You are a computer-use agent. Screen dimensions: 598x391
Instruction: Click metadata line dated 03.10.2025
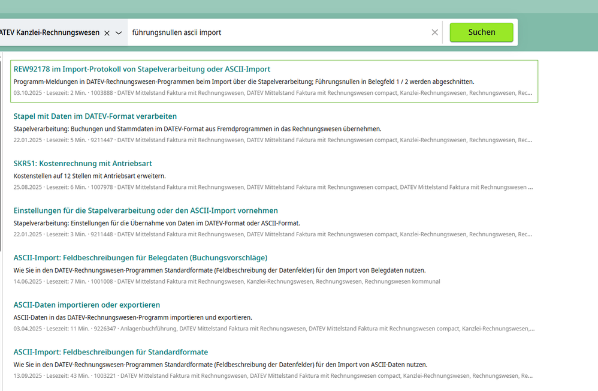point(273,93)
